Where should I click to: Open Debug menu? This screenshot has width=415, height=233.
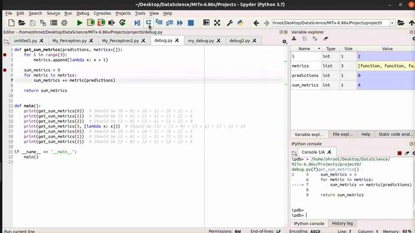point(82,13)
